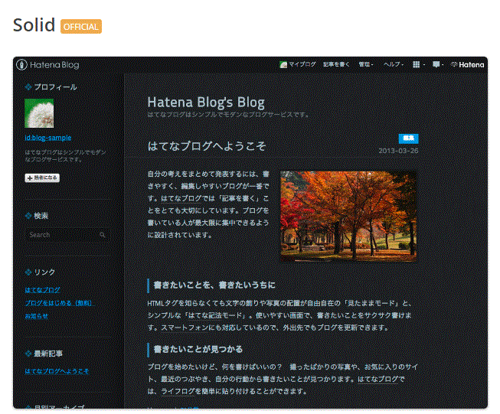The image size is (500, 414).
Task: Expand the ヘルプ dropdown menu
Action: (x=394, y=64)
